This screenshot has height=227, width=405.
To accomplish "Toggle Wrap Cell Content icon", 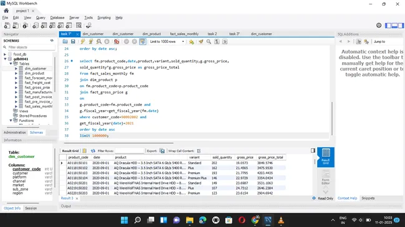I will [x=199, y=151].
